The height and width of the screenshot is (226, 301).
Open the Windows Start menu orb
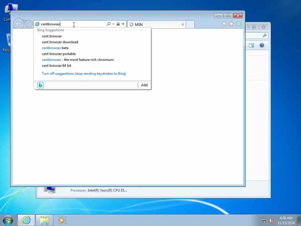[8, 220]
